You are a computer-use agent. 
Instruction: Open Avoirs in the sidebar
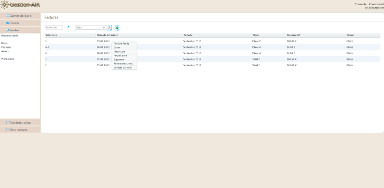point(5,51)
